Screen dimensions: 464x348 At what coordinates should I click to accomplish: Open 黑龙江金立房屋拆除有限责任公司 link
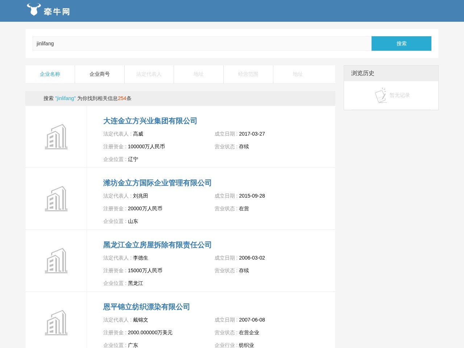point(157,245)
